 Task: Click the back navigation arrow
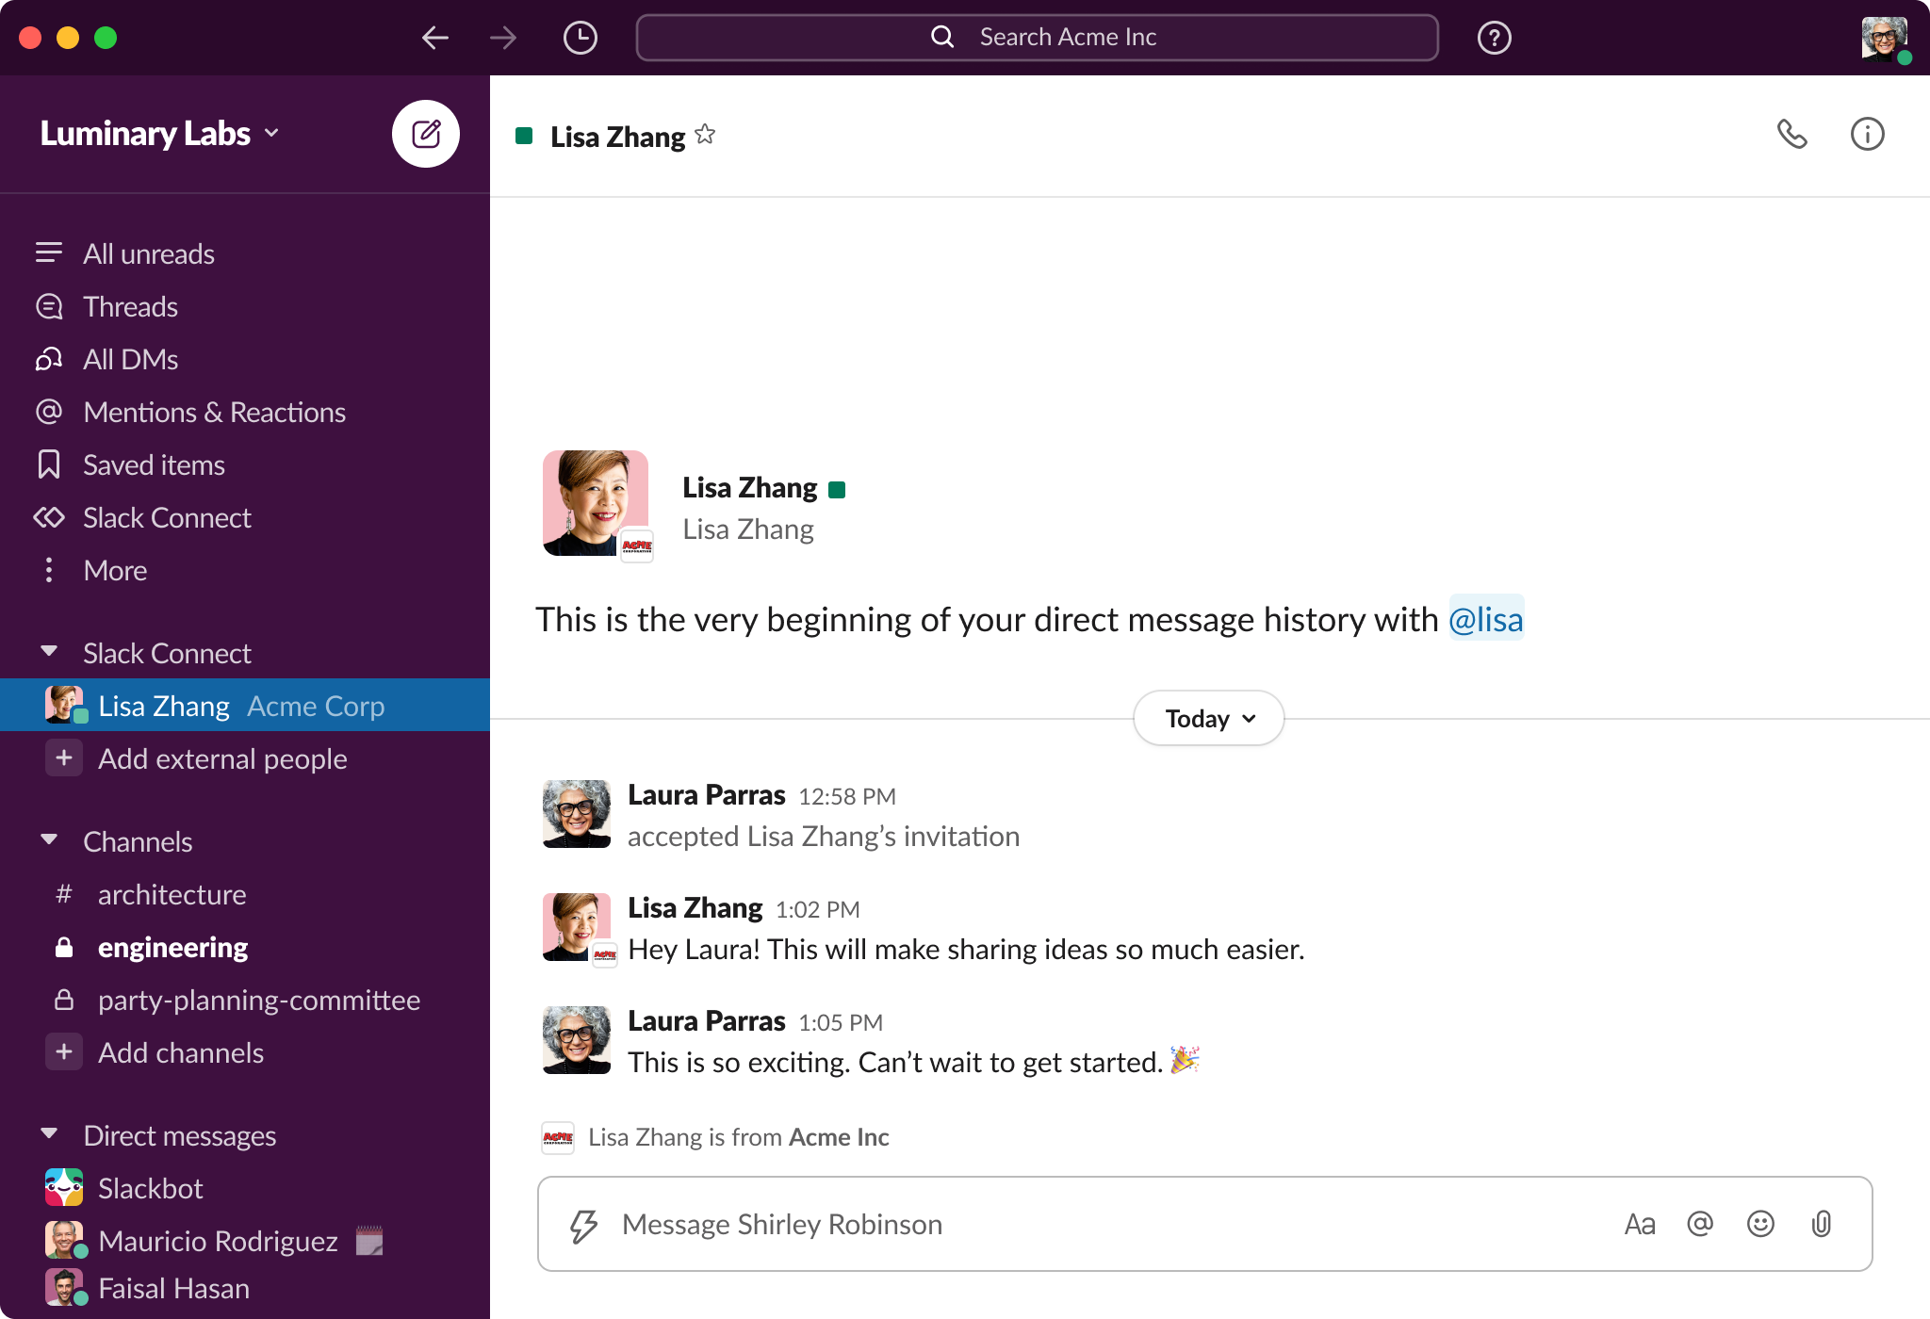[x=435, y=38]
